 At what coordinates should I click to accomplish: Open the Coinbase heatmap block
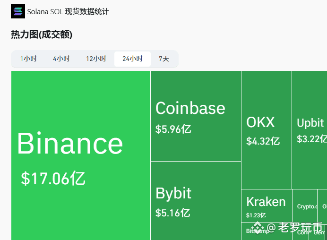[x=196, y=116]
